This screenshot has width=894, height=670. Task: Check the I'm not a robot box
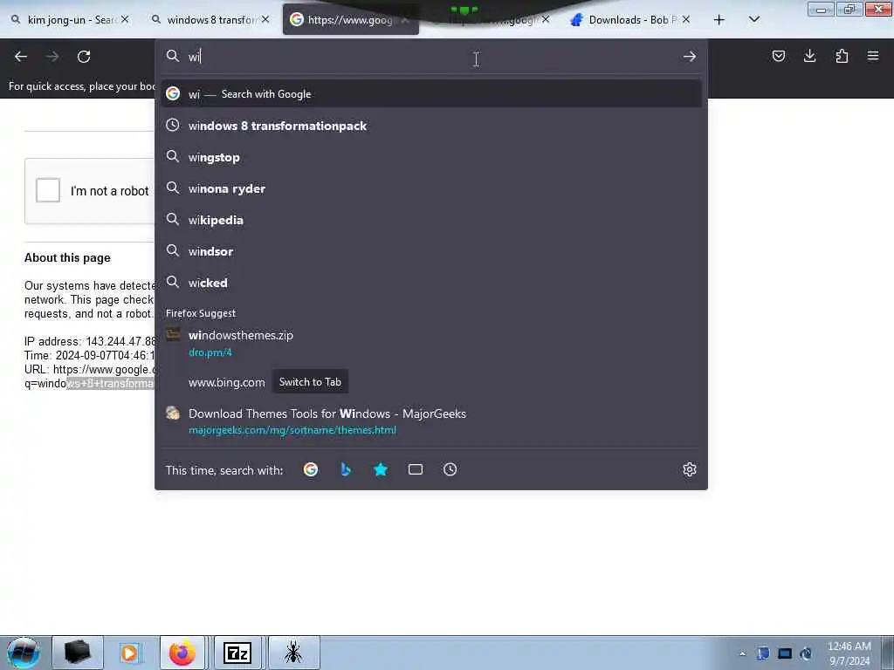[48, 190]
